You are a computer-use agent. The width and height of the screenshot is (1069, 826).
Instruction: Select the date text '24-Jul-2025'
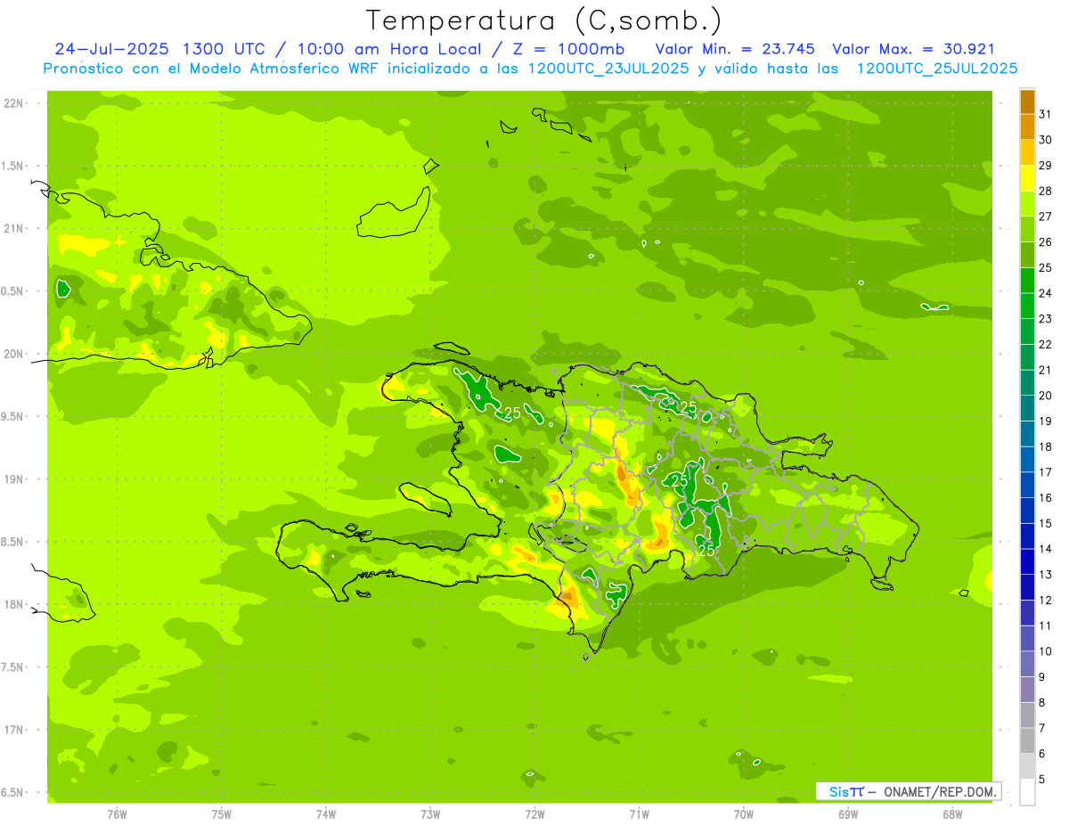coord(113,49)
